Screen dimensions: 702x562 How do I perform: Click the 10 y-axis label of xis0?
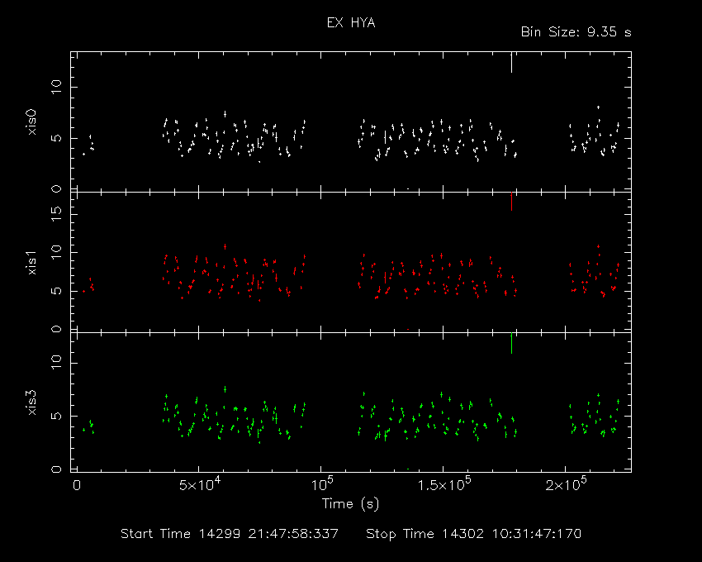(x=56, y=87)
